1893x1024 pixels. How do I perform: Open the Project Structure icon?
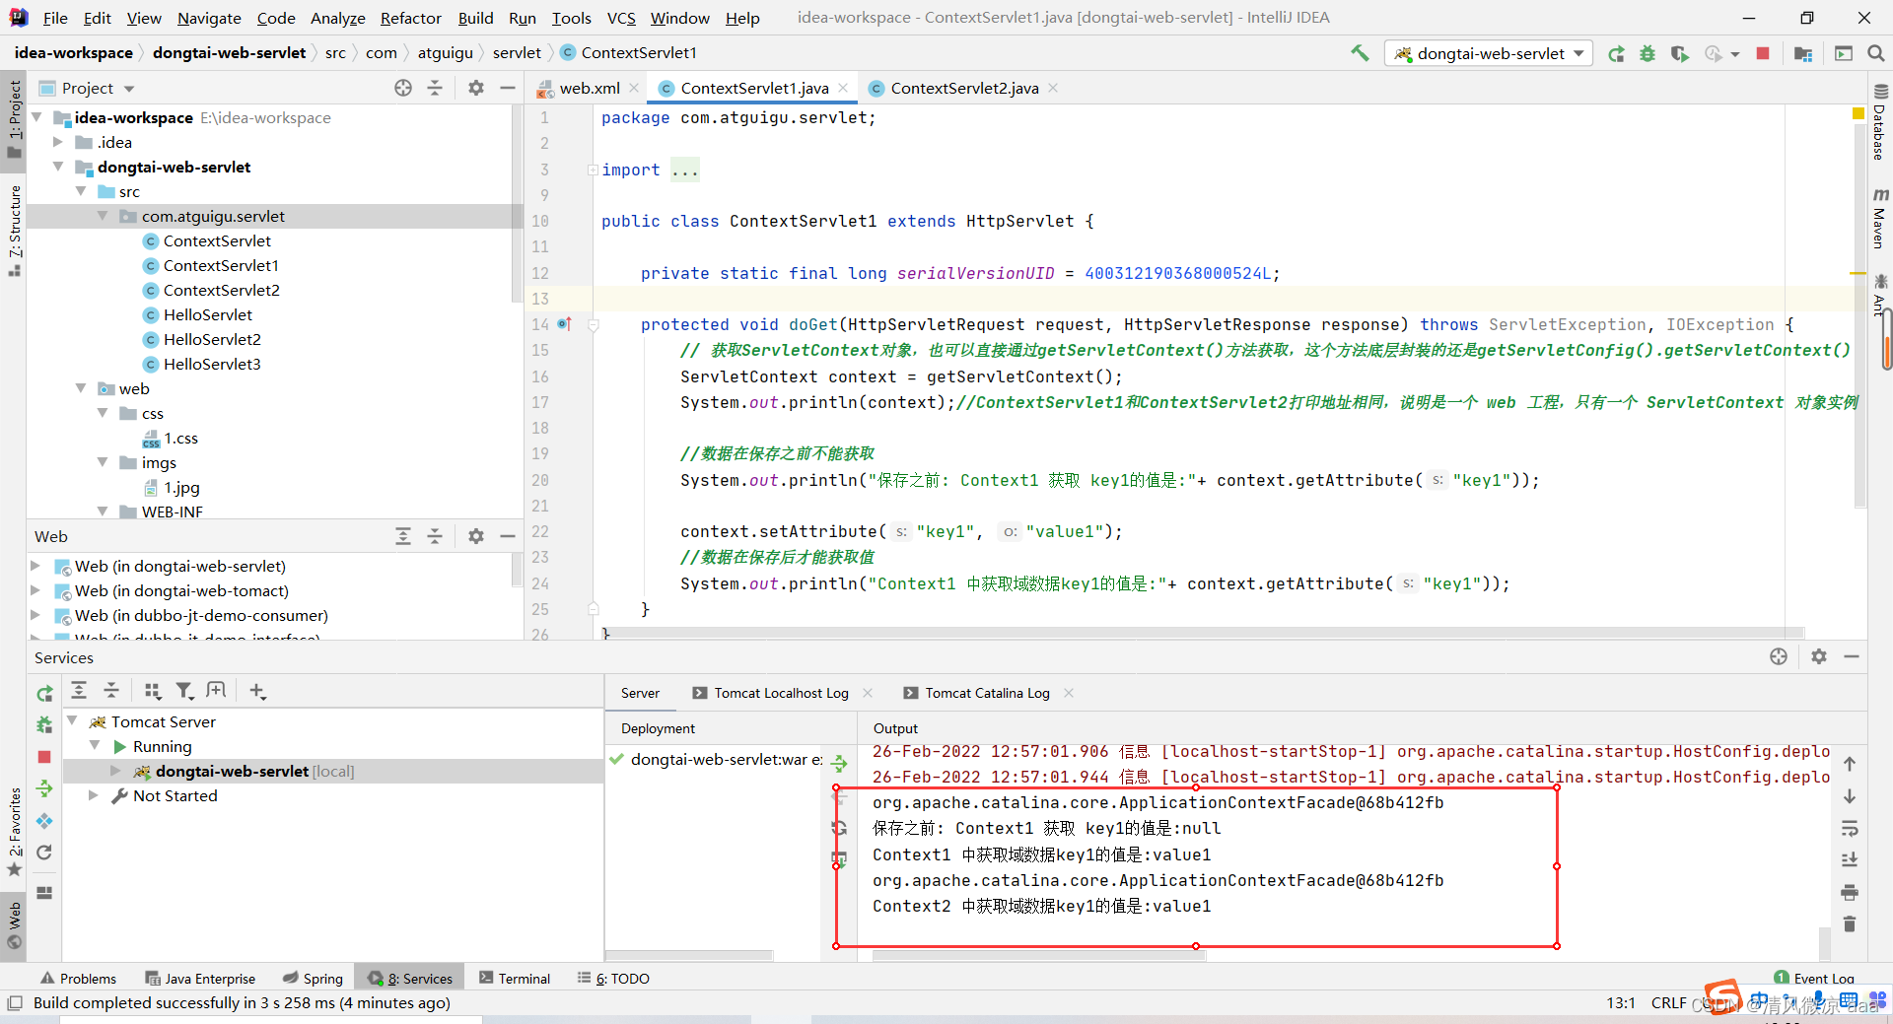tap(1803, 54)
